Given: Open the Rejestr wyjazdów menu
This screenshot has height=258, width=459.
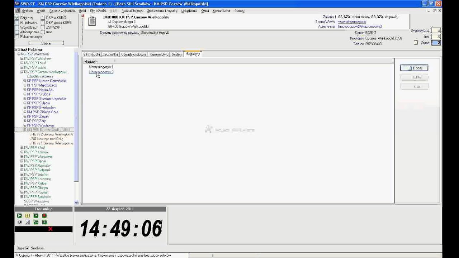Looking at the screenshot, I should pos(62,11).
